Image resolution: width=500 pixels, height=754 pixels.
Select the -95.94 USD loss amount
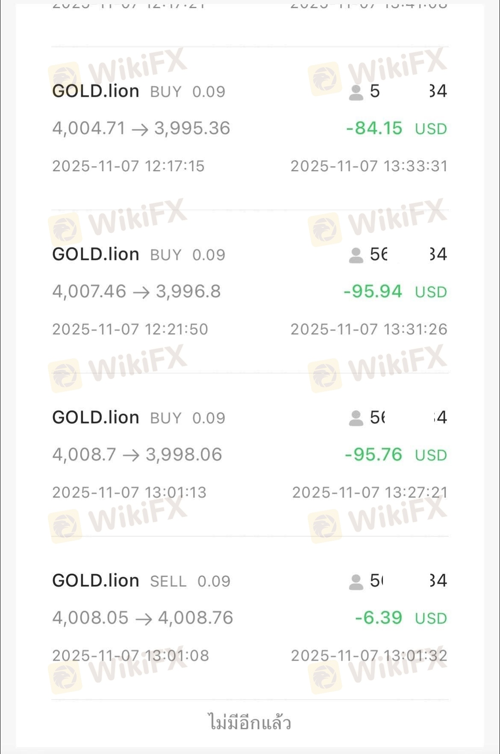pos(373,292)
